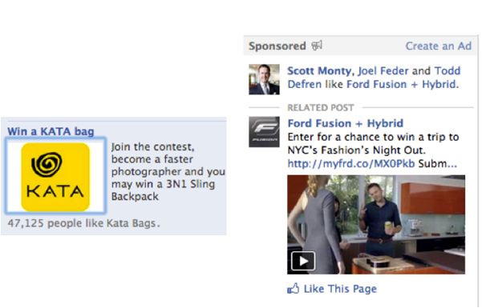Click the video thumbnail with kitchen scene

pyautogui.click(x=376, y=225)
